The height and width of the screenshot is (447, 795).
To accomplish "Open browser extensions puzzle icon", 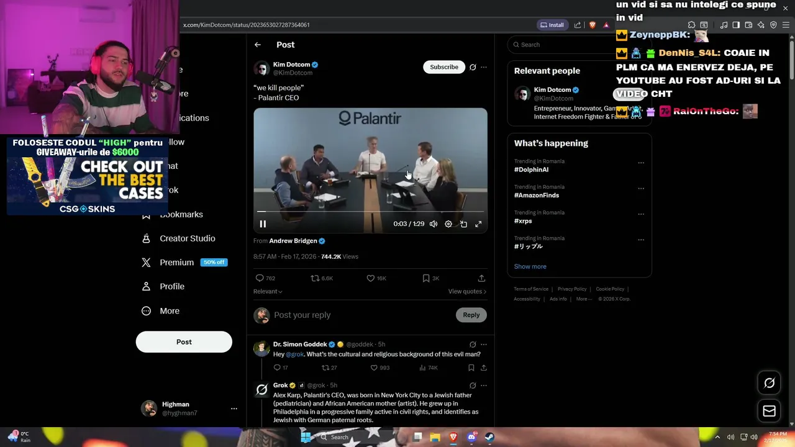I will pos(692,25).
